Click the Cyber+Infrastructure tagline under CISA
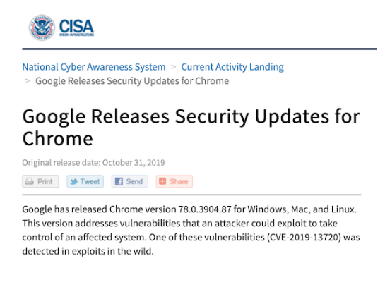The width and height of the screenshot is (385, 287). (76, 35)
